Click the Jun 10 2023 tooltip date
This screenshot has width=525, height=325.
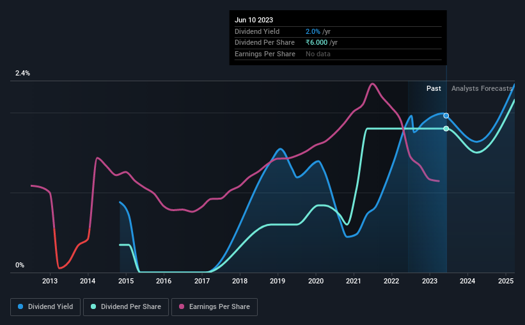[x=254, y=20]
